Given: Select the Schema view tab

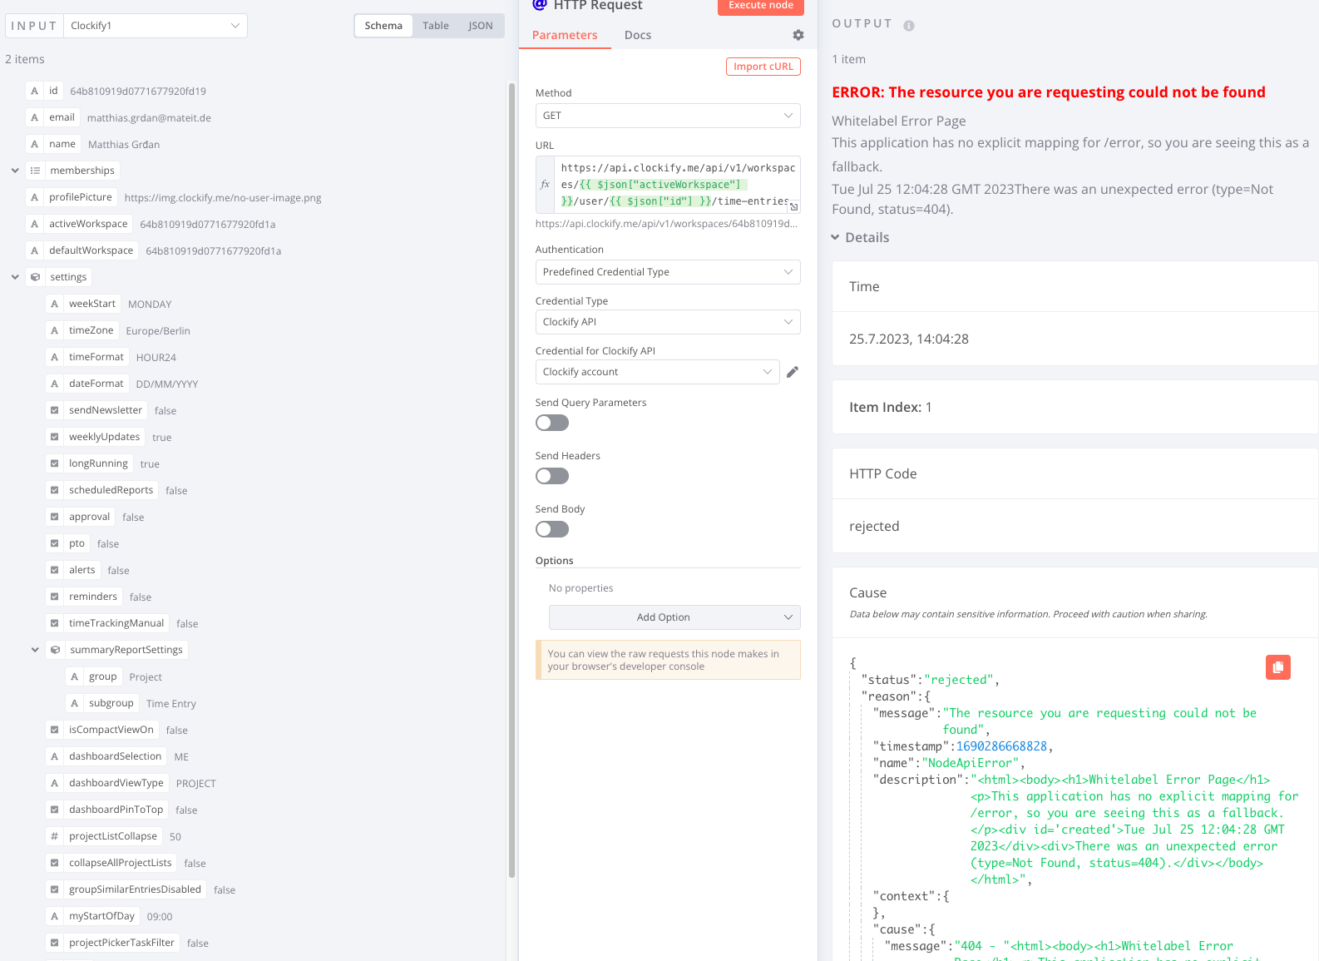Looking at the screenshot, I should click(x=383, y=26).
